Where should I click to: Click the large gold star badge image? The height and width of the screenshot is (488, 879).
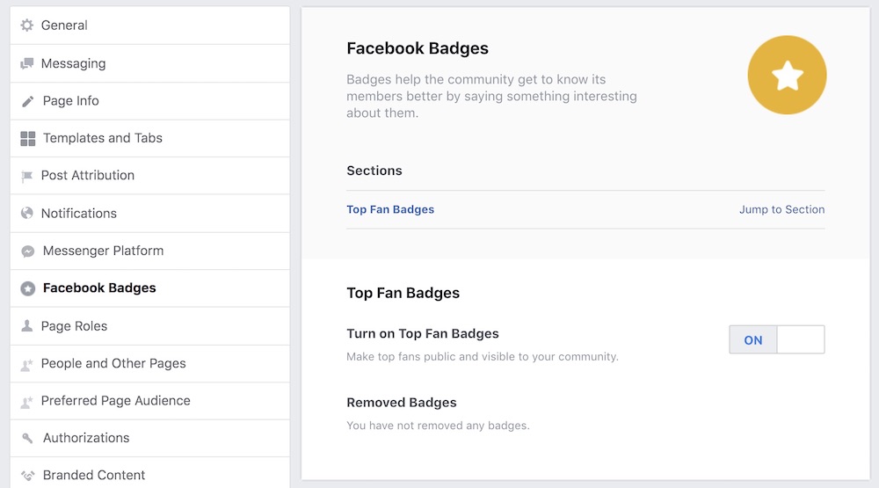click(x=787, y=75)
